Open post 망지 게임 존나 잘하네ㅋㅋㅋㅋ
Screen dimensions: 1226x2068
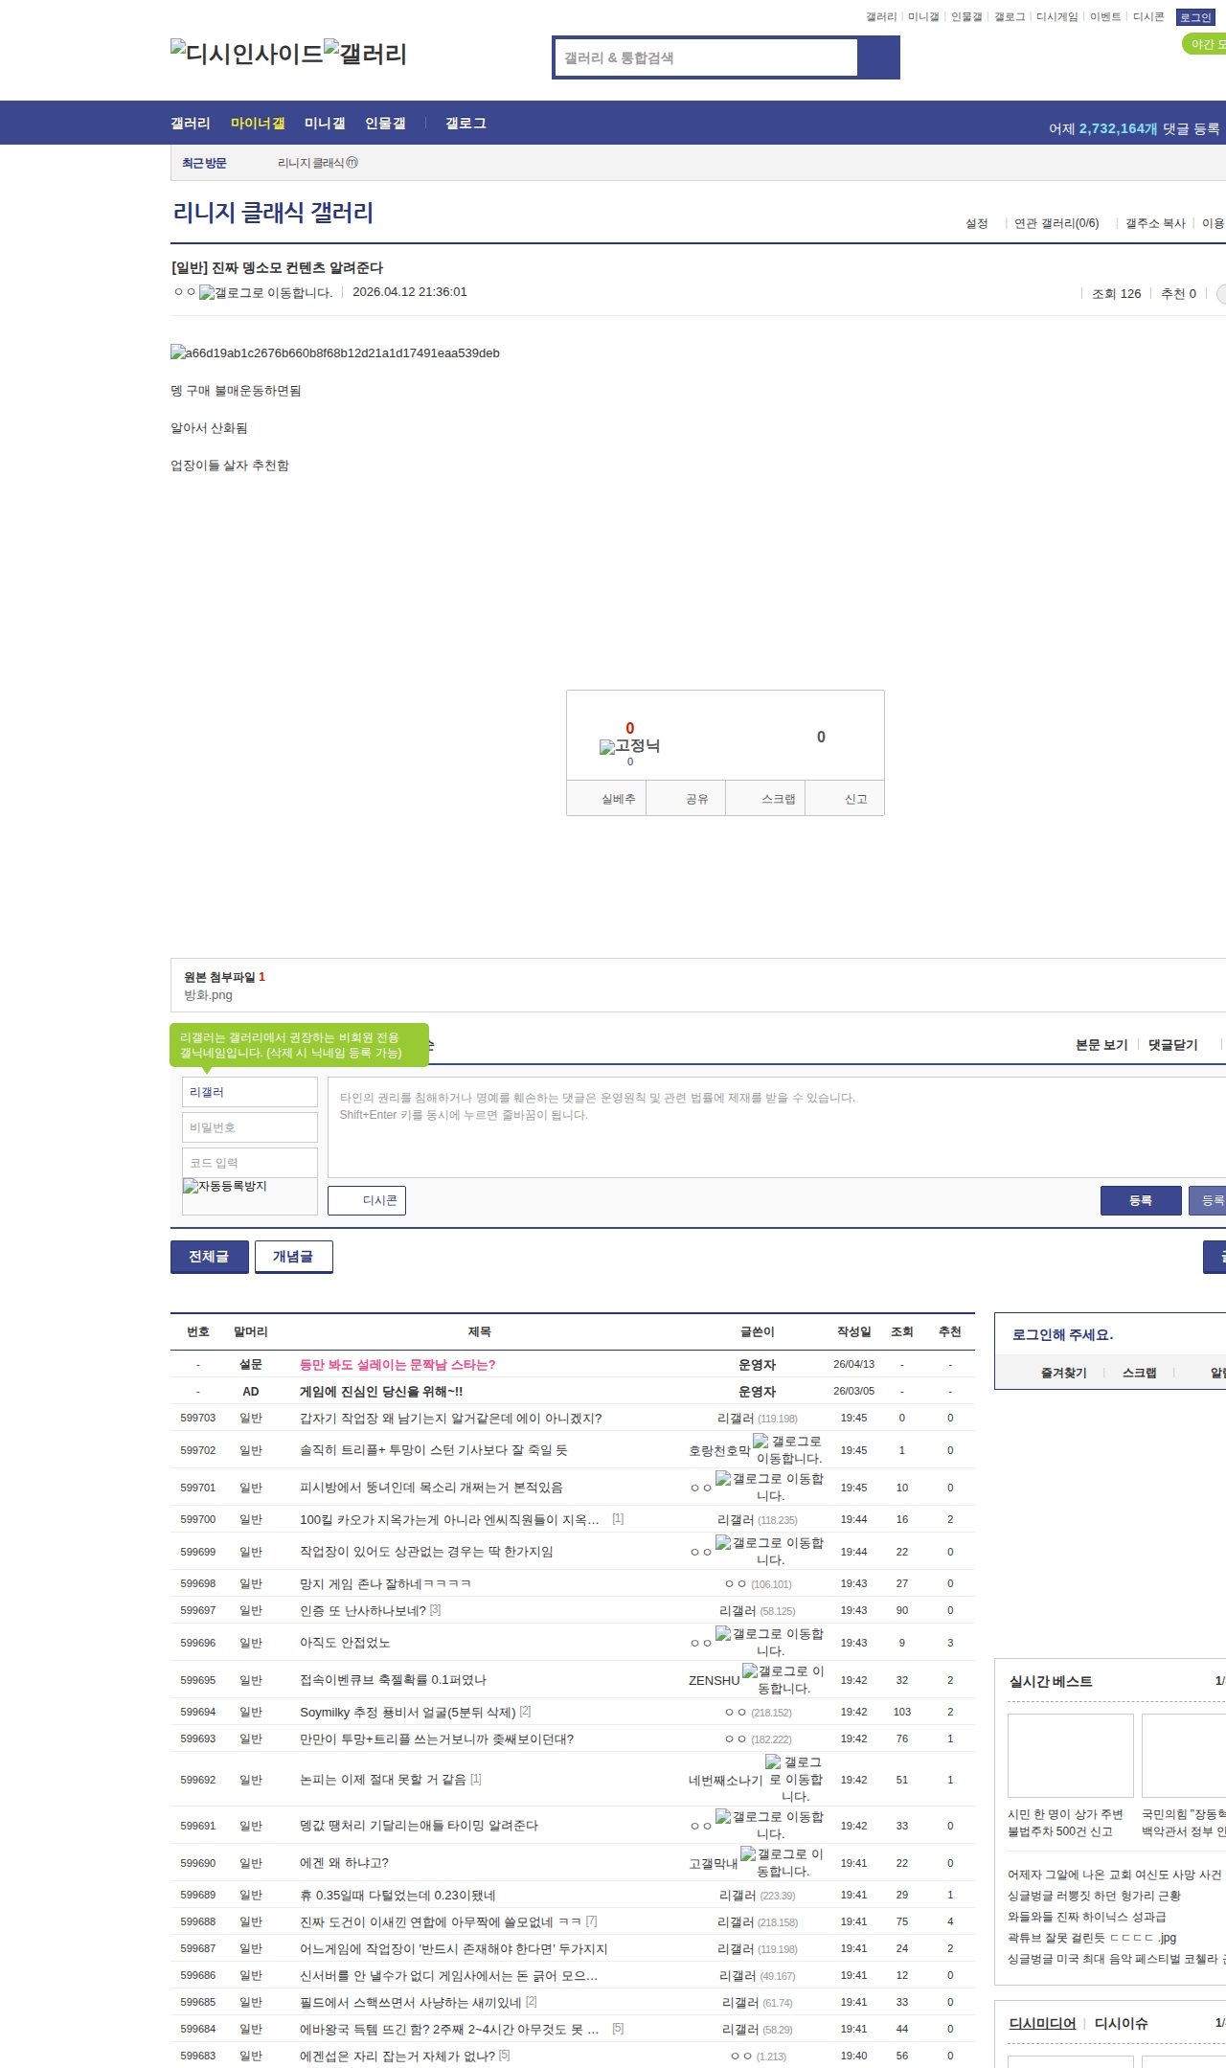click(385, 1584)
